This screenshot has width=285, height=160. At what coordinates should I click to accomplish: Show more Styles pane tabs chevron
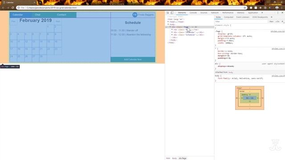pos(272,17)
